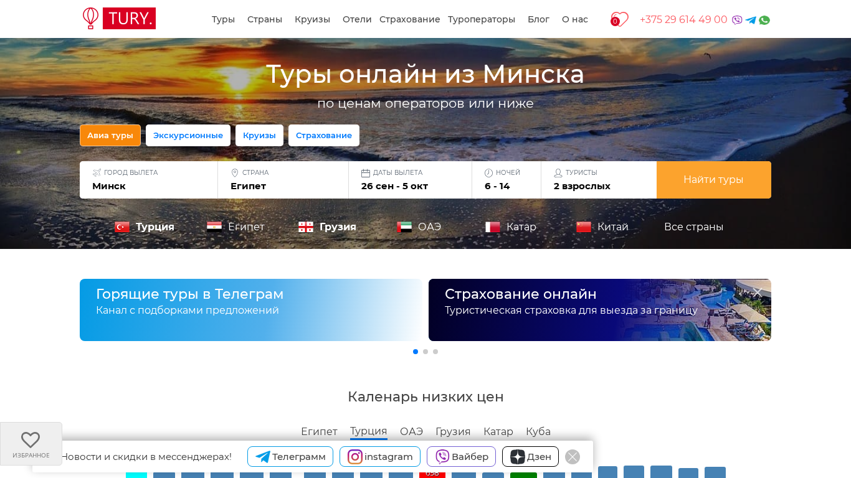Viewport: 851px width, 478px height.
Task: Open the Страхование онлайн banner
Action: pyautogui.click(x=600, y=310)
